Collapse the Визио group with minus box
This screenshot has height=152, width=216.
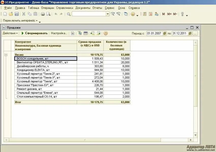[6, 55]
